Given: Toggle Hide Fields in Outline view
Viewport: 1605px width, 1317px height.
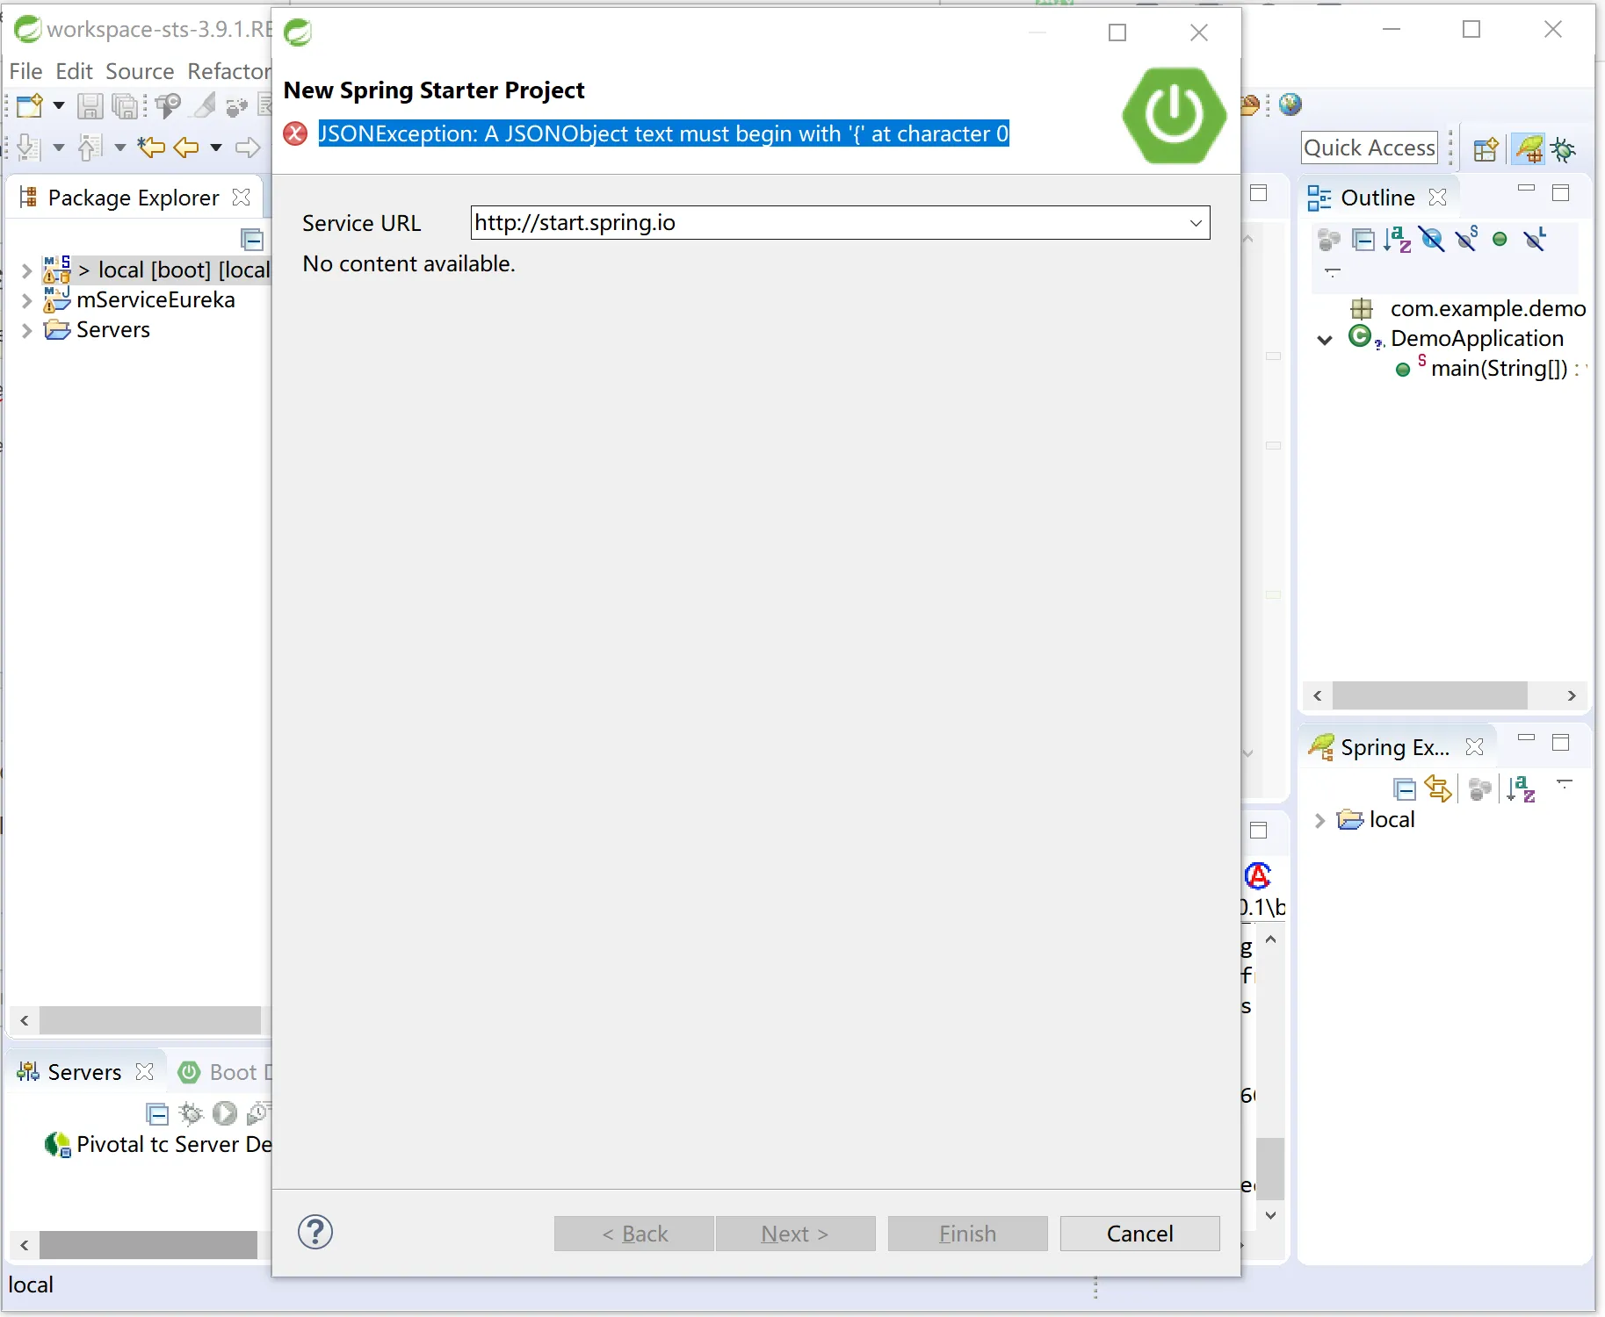Looking at the screenshot, I should pos(1432,240).
